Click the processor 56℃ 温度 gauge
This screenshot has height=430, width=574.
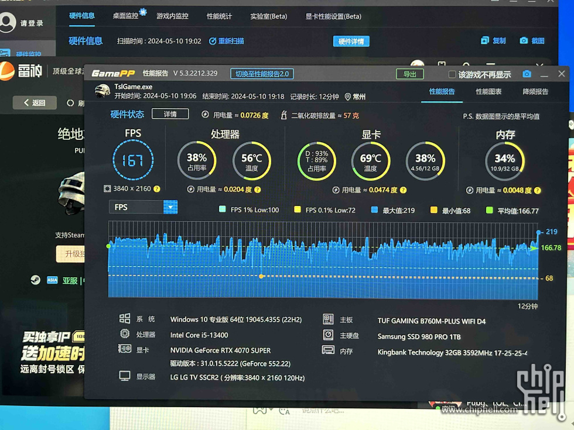252,161
